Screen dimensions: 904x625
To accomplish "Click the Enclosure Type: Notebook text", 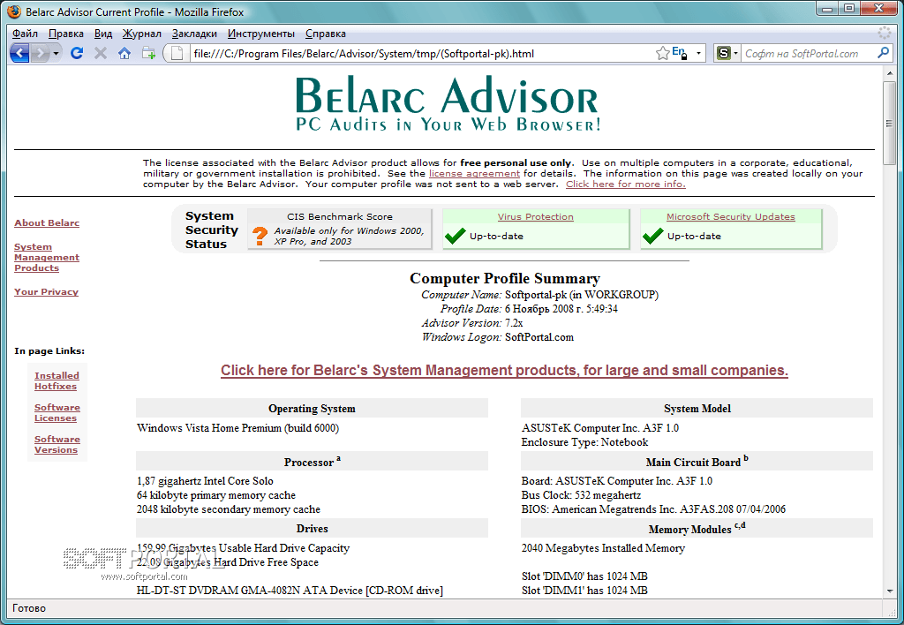I will pos(584,441).
